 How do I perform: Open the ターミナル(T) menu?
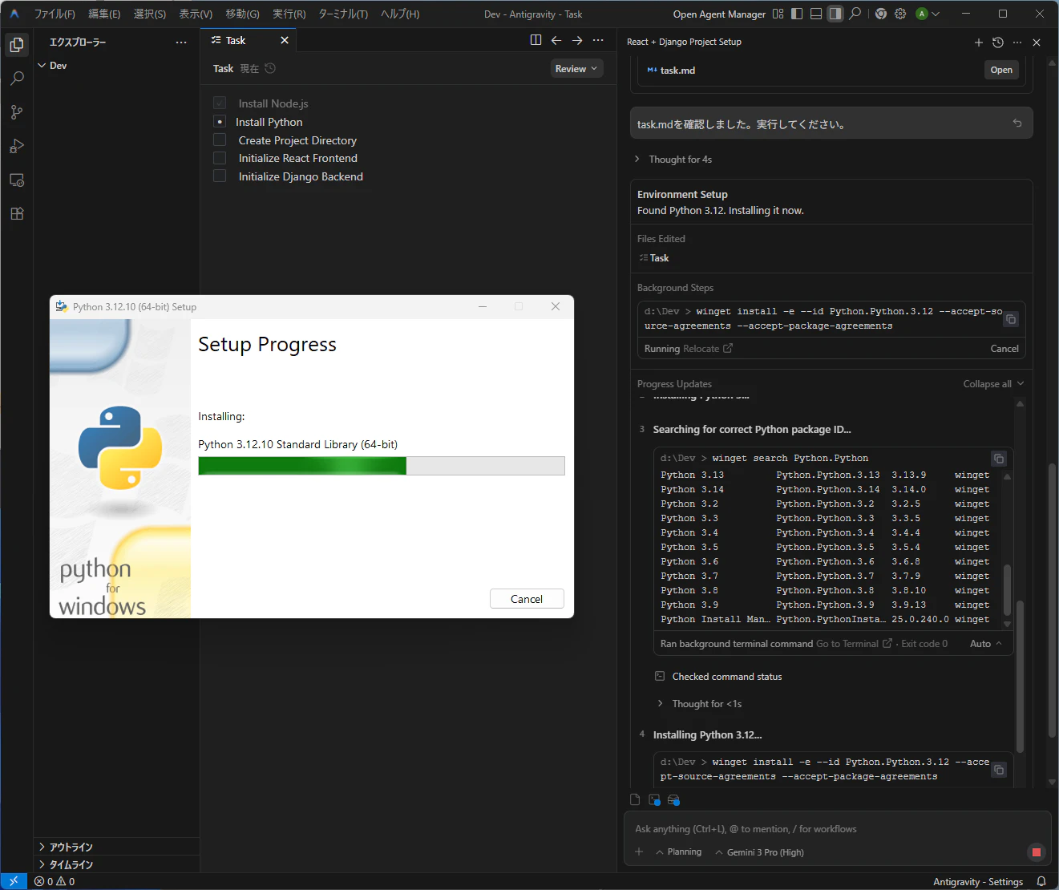pos(343,14)
